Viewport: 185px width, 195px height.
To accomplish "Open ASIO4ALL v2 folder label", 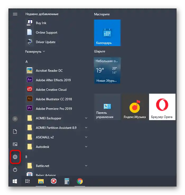I will click(45, 137).
